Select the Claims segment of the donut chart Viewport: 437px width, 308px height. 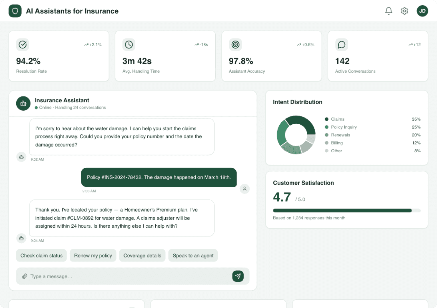pos(306,121)
